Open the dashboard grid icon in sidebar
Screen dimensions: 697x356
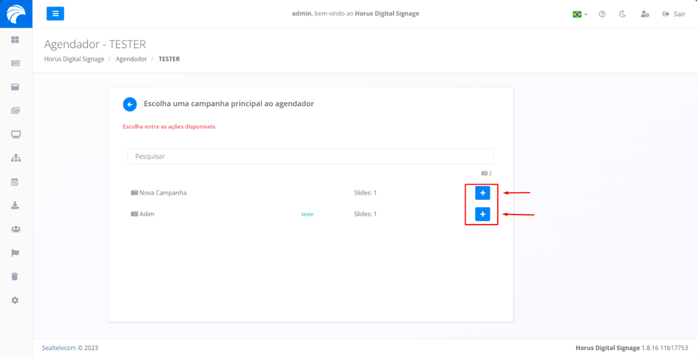[15, 40]
